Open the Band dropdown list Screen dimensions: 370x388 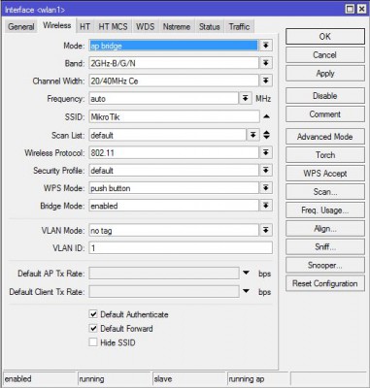(266, 63)
